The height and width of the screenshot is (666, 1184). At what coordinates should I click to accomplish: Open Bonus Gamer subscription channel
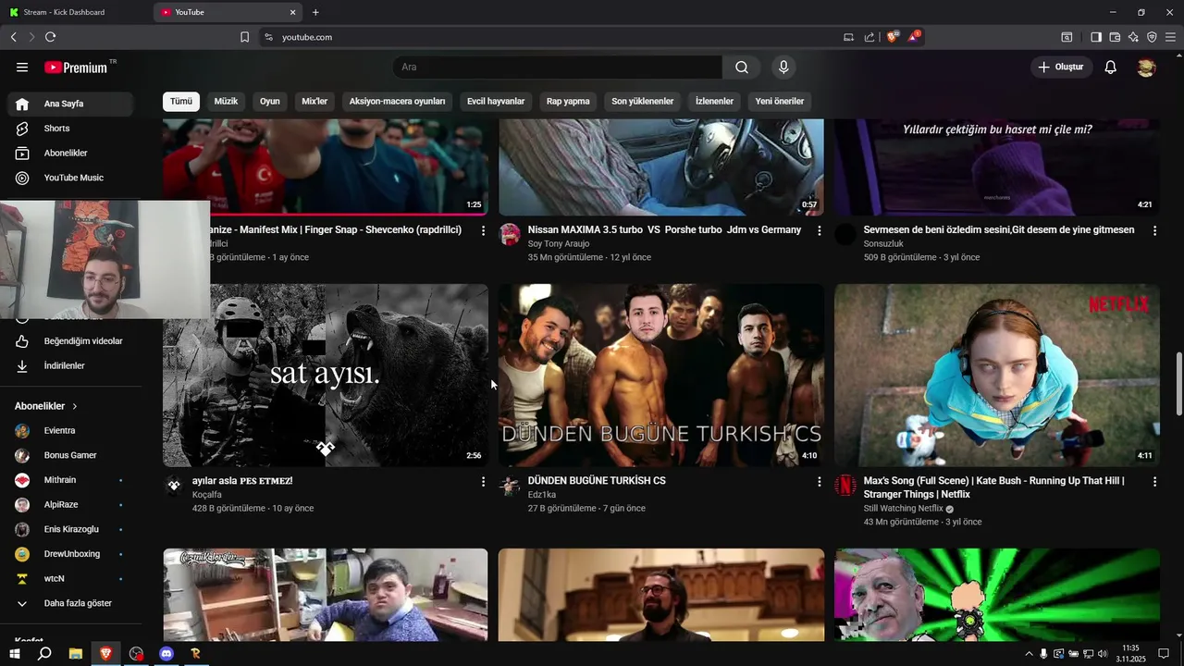[70, 455]
